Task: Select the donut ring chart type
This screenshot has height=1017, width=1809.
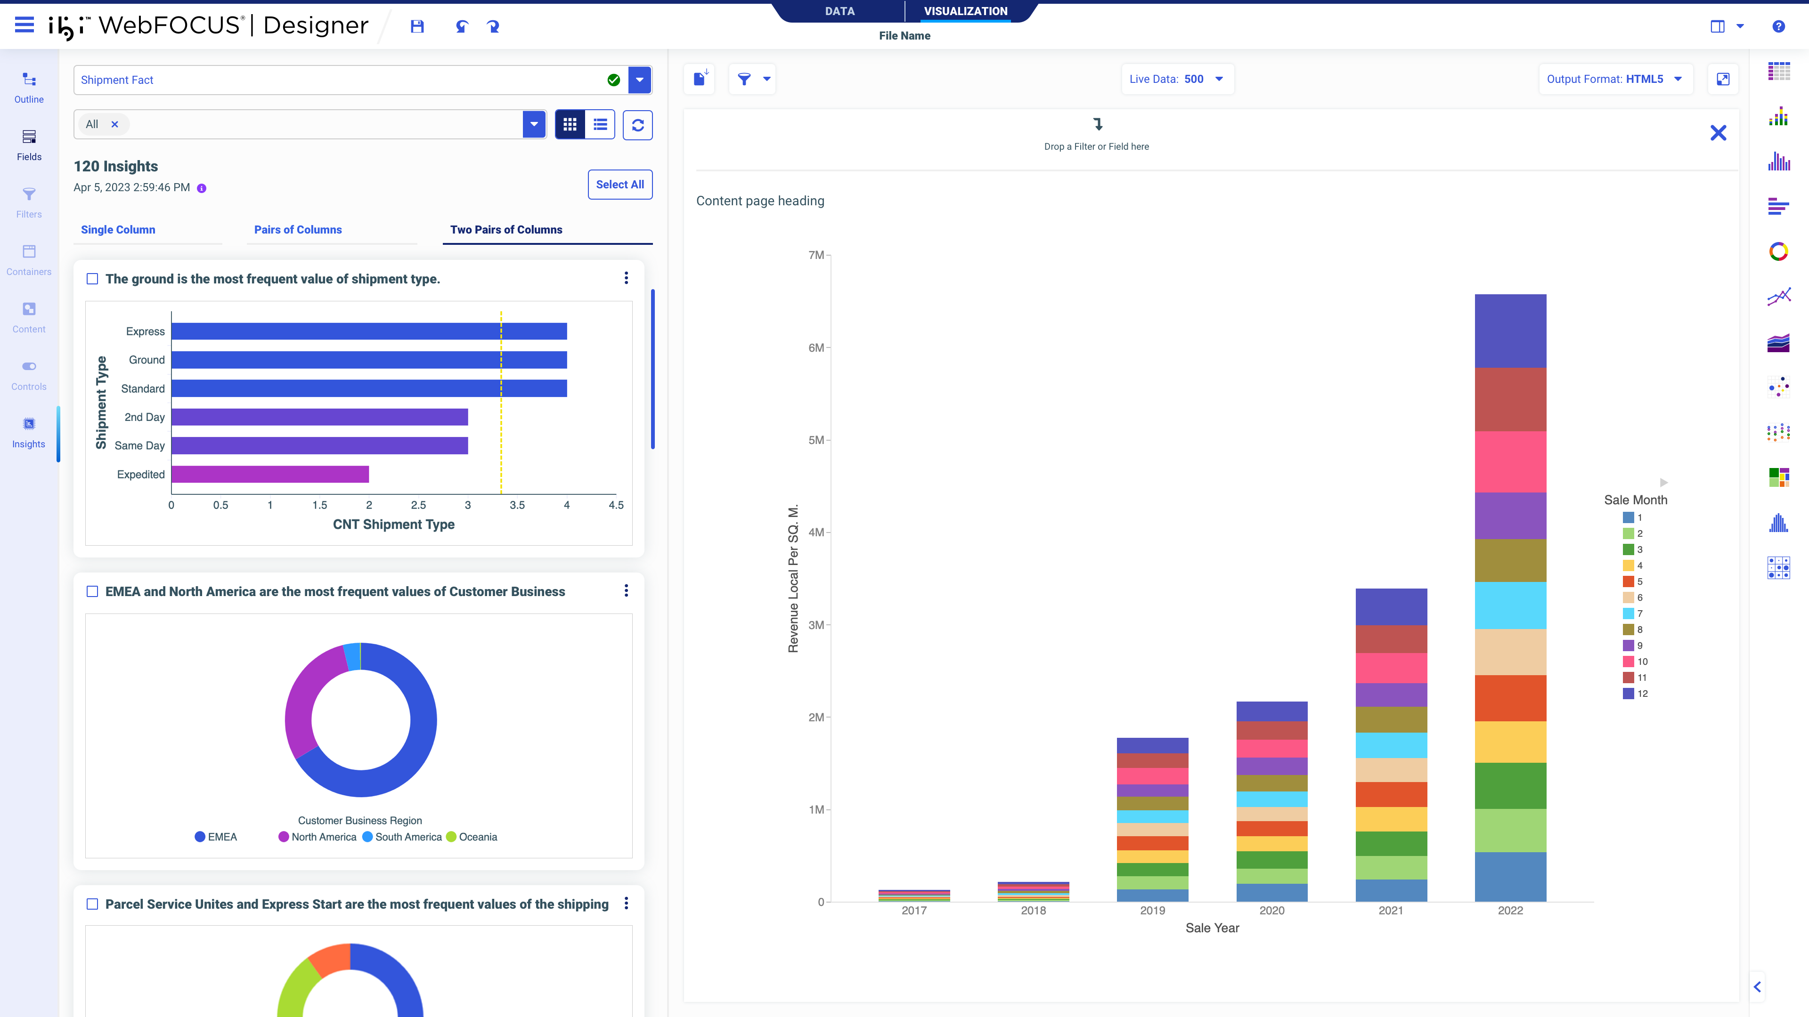Action: click(x=1778, y=251)
